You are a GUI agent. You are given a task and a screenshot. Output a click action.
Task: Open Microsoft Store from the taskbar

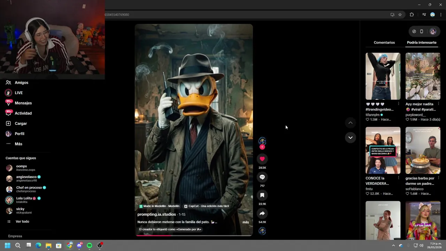click(59, 245)
